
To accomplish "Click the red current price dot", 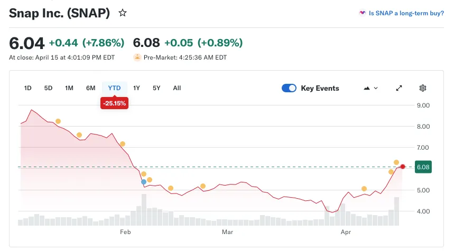I will tap(403, 167).
